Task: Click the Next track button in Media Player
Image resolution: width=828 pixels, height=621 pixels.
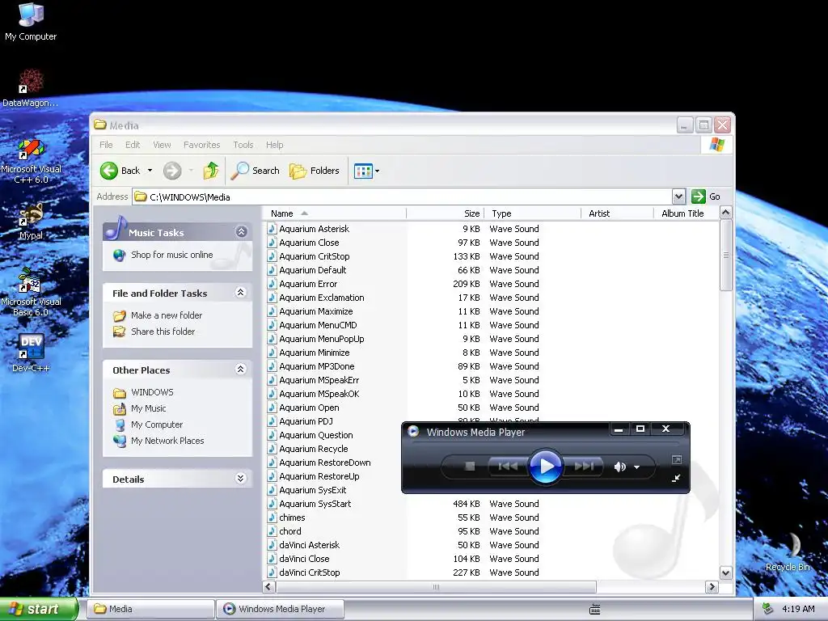Action: [x=584, y=467]
